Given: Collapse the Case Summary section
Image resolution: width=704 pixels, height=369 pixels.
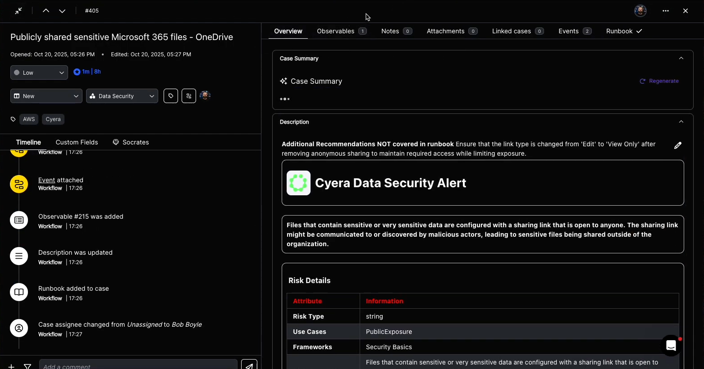Looking at the screenshot, I should tap(681, 58).
